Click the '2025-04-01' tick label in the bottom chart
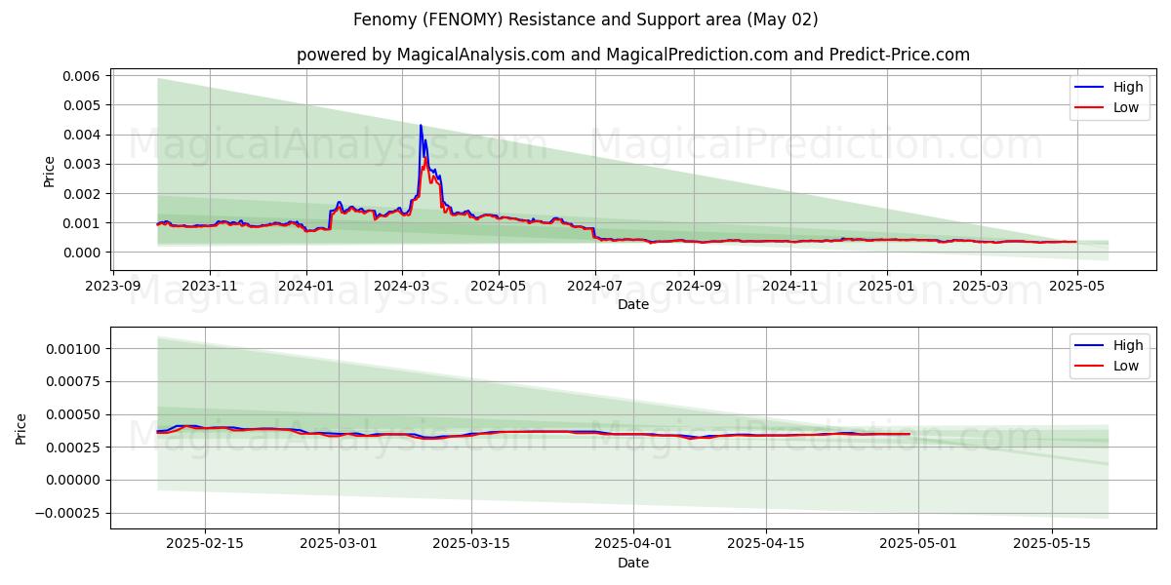This screenshot has height=585, width=1171. pyautogui.click(x=633, y=543)
